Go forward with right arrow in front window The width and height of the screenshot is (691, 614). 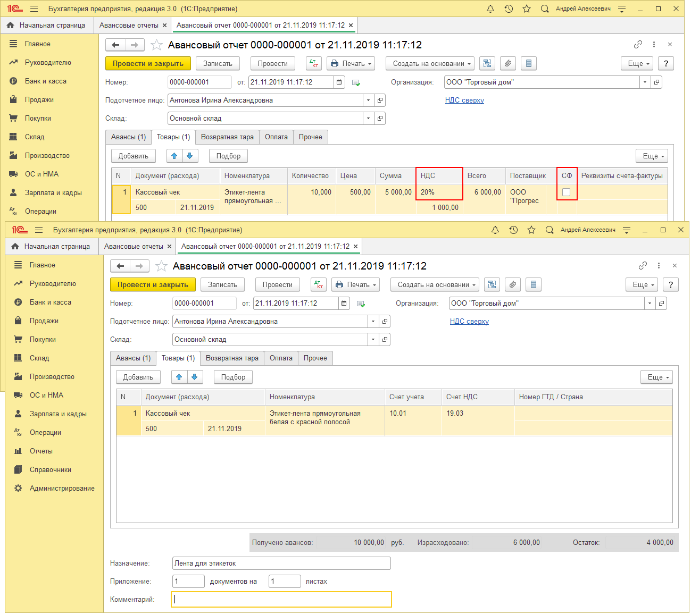click(139, 266)
